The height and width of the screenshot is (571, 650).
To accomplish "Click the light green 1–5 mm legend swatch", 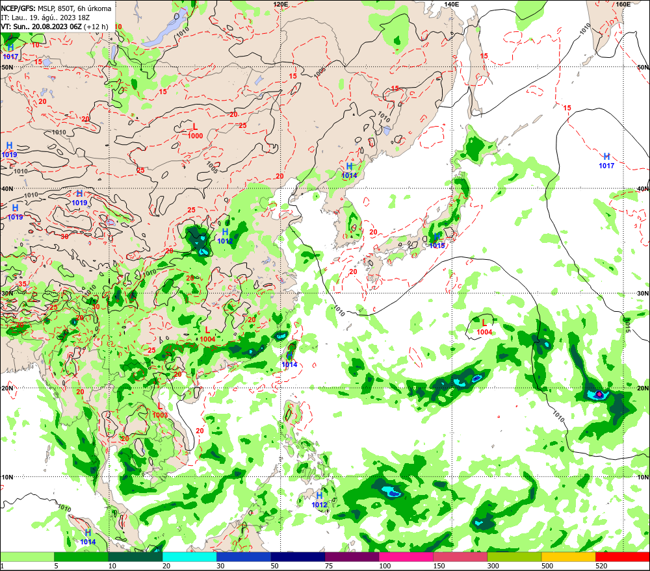I will tap(27, 557).
